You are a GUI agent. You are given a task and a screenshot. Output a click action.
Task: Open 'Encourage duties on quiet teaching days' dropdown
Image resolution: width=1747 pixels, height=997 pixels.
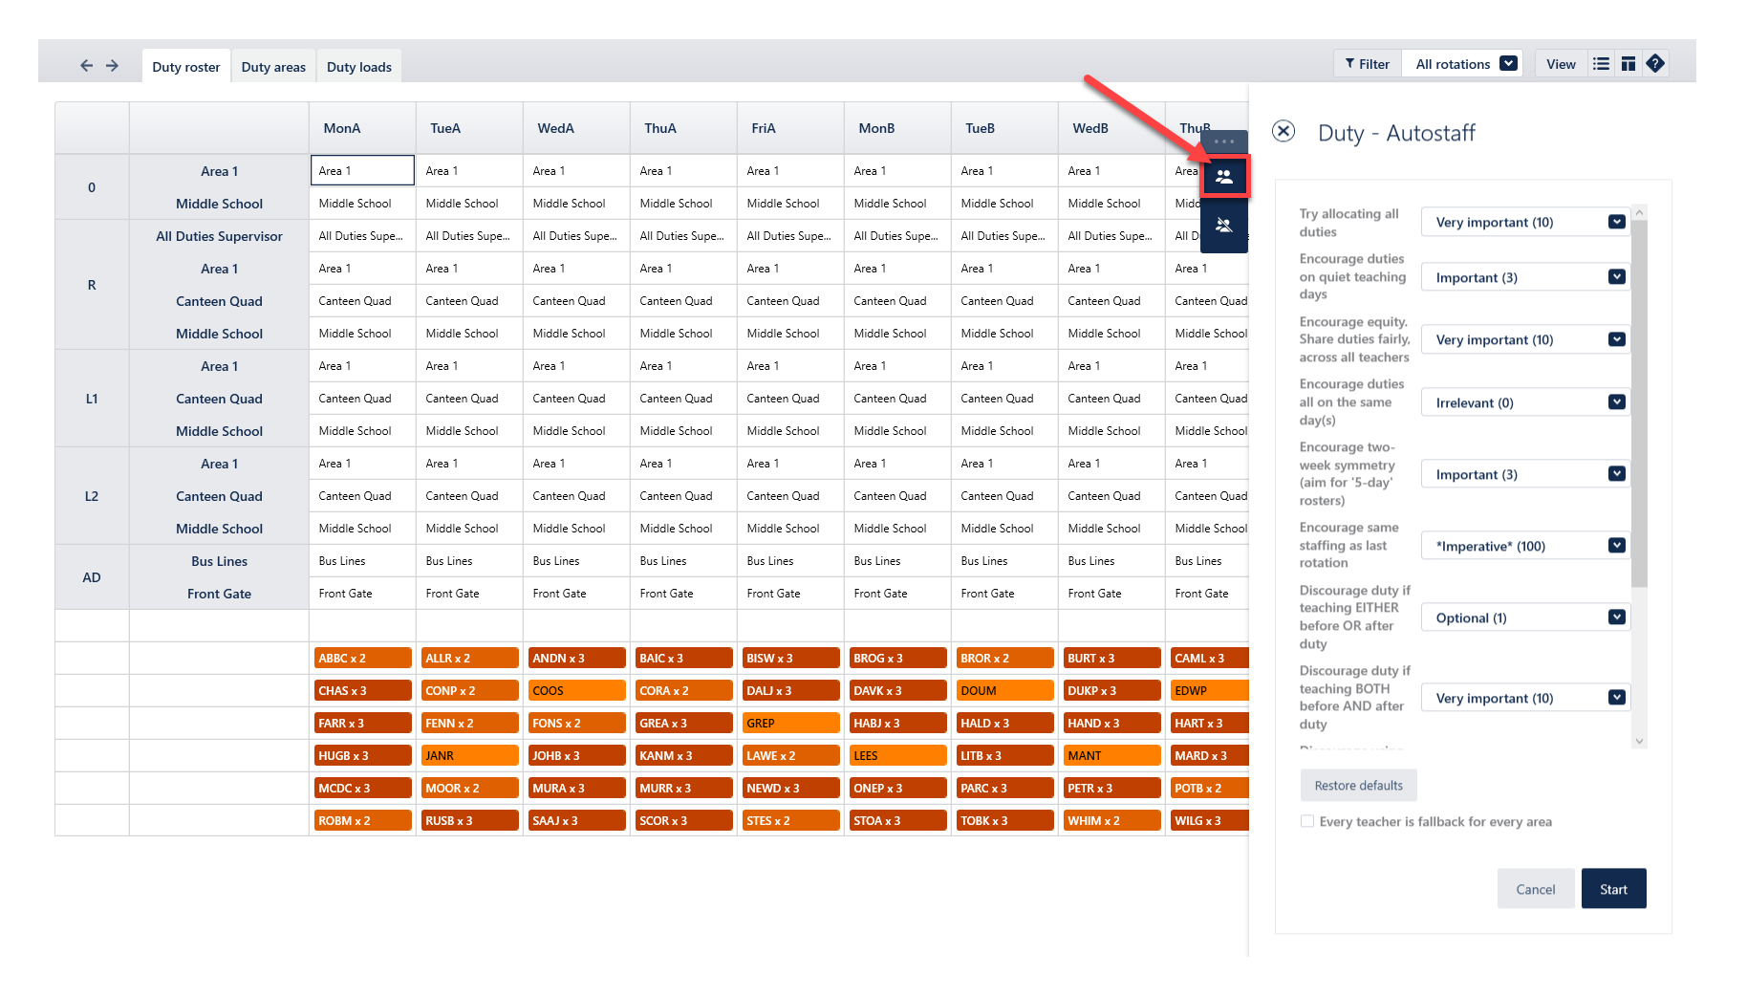pos(1526,278)
